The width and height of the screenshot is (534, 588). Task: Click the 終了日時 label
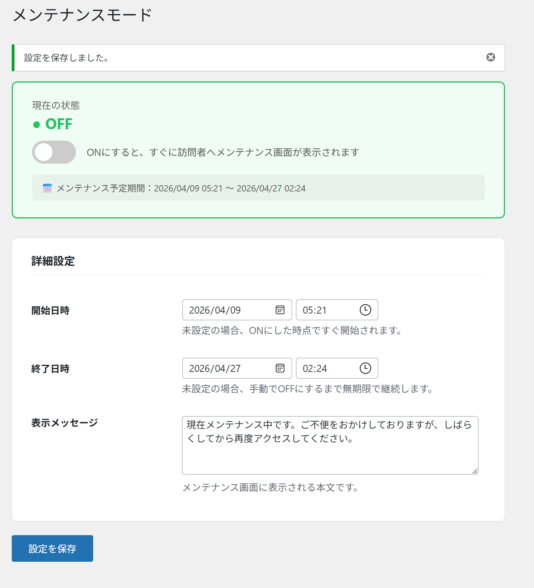(51, 369)
